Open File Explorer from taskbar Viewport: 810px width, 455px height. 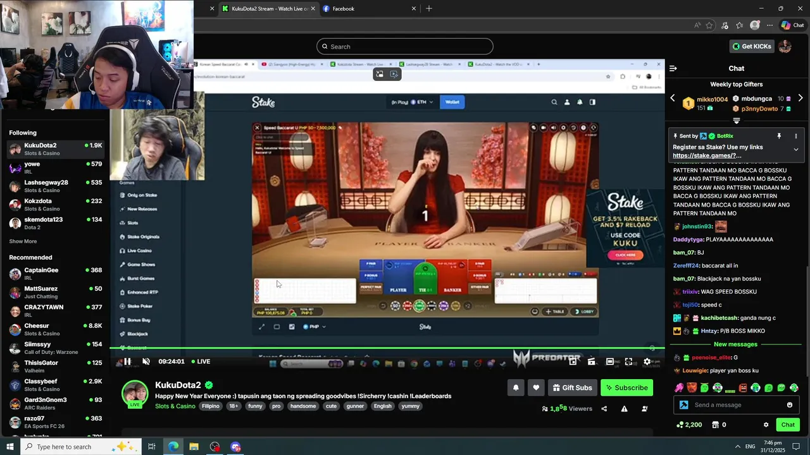pyautogui.click(x=194, y=447)
